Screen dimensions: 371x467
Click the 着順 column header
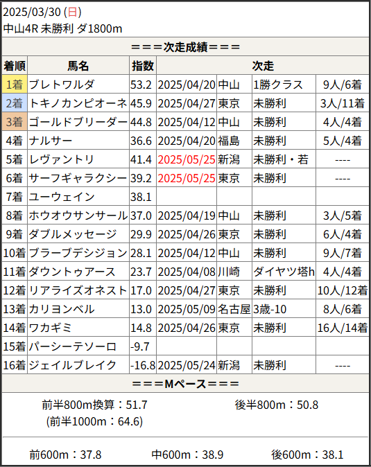(15, 66)
